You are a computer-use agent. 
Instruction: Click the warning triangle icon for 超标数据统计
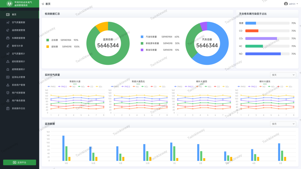(8, 61)
